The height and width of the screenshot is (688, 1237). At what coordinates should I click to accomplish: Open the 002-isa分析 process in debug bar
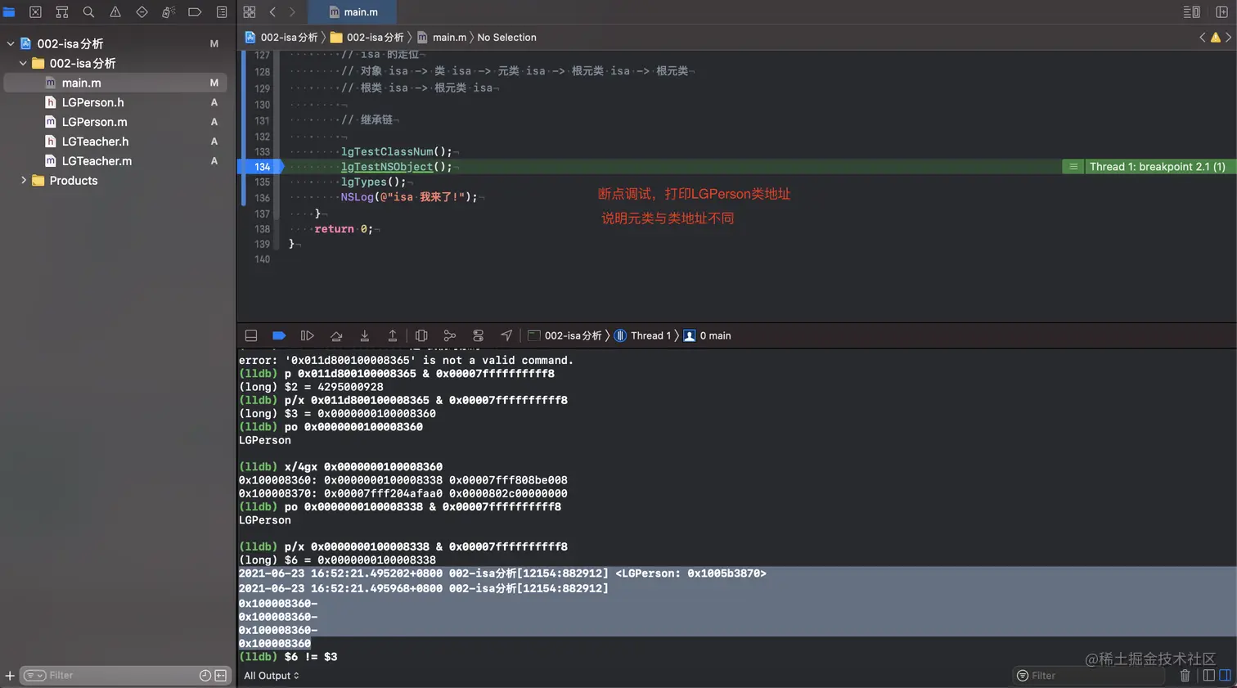tap(565, 335)
